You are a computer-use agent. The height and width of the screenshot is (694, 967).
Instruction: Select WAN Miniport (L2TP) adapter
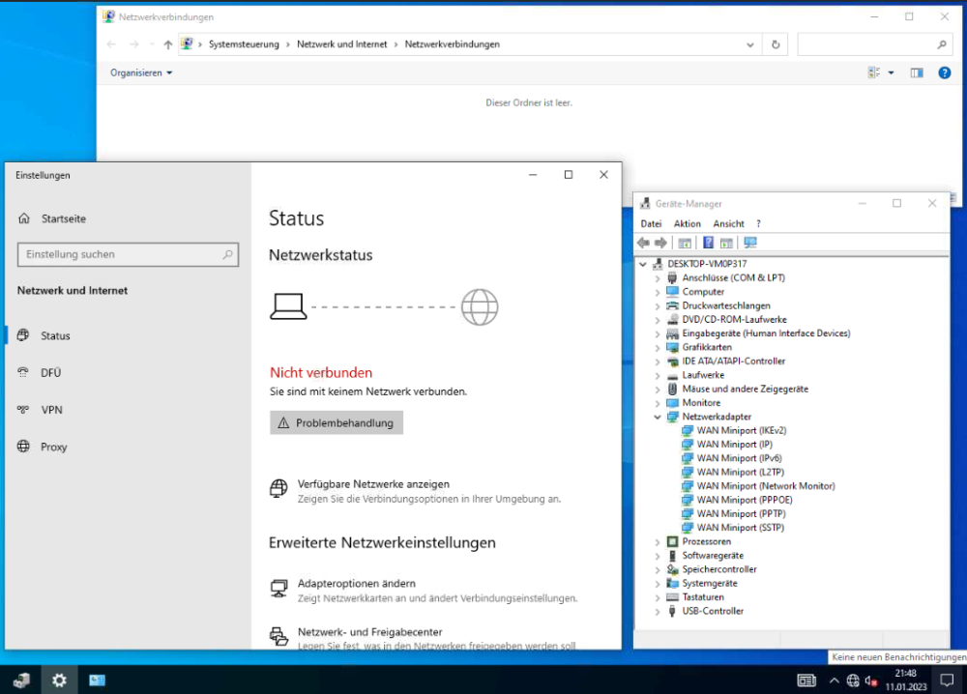click(740, 472)
